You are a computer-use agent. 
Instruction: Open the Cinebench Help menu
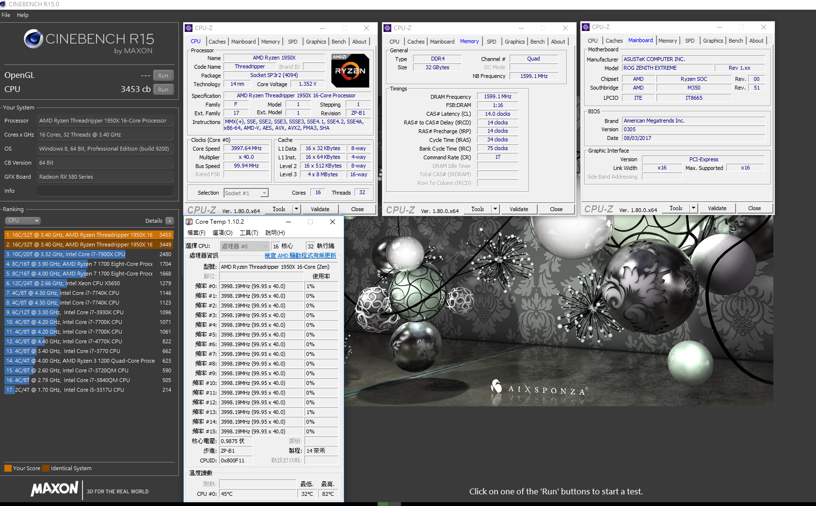23,15
